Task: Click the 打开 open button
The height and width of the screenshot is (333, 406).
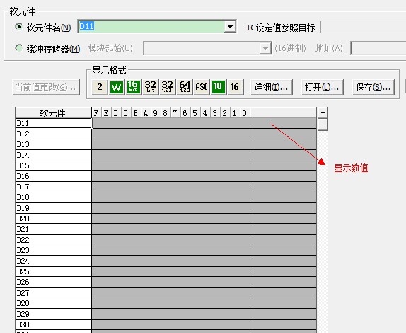Action: pos(322,88)
